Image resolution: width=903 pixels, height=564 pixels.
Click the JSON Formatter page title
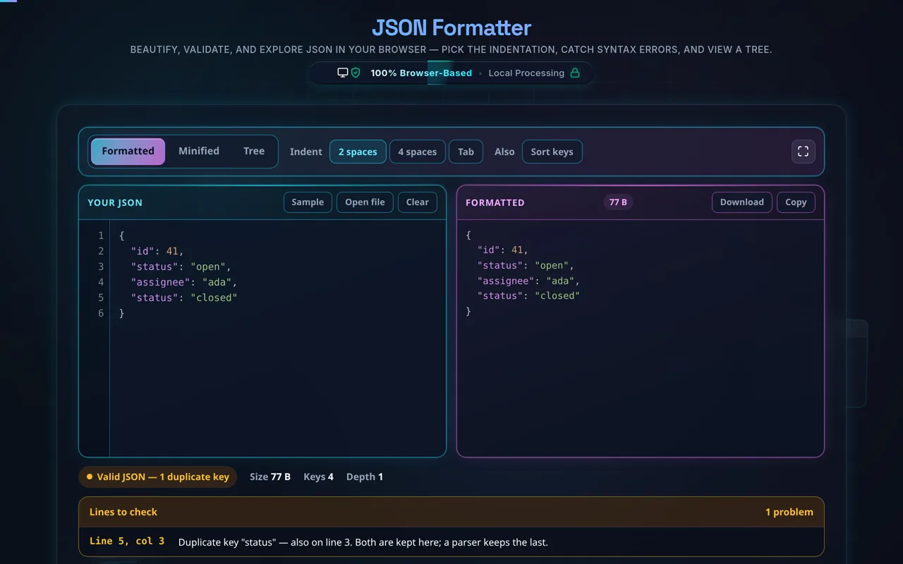click(451, 27)
